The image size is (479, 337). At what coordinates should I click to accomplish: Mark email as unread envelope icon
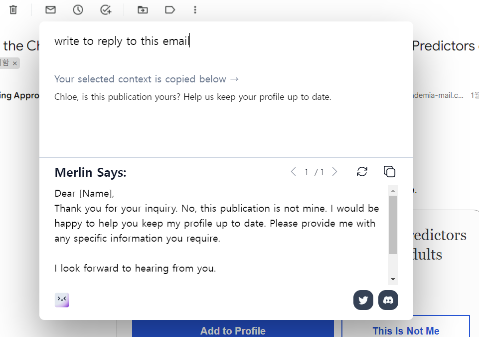50,10
